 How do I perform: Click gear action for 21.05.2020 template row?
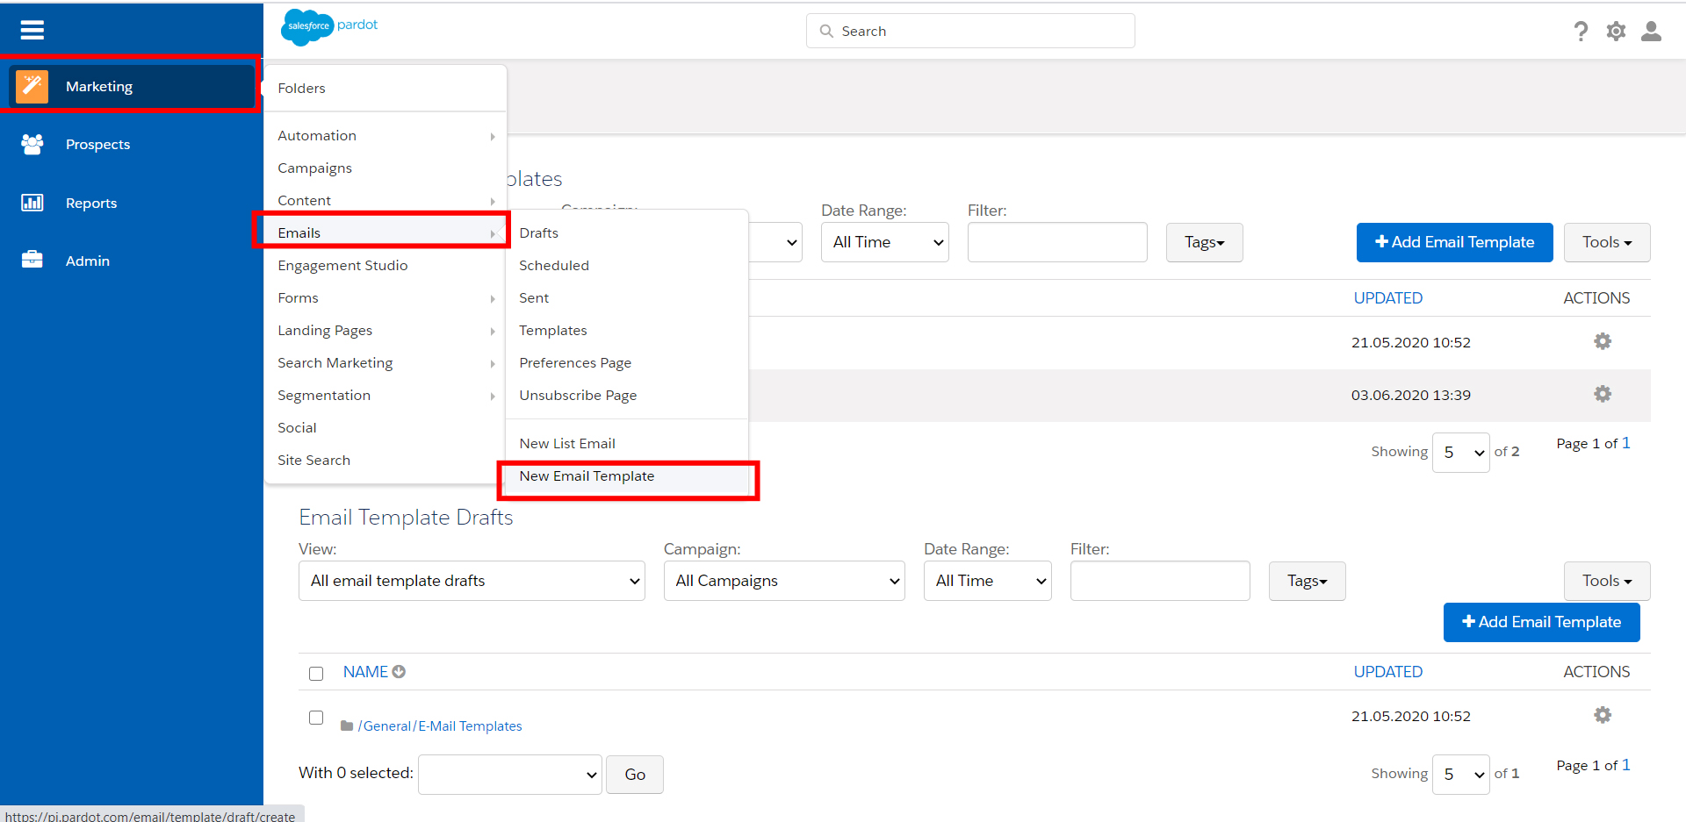(1603, 341)
